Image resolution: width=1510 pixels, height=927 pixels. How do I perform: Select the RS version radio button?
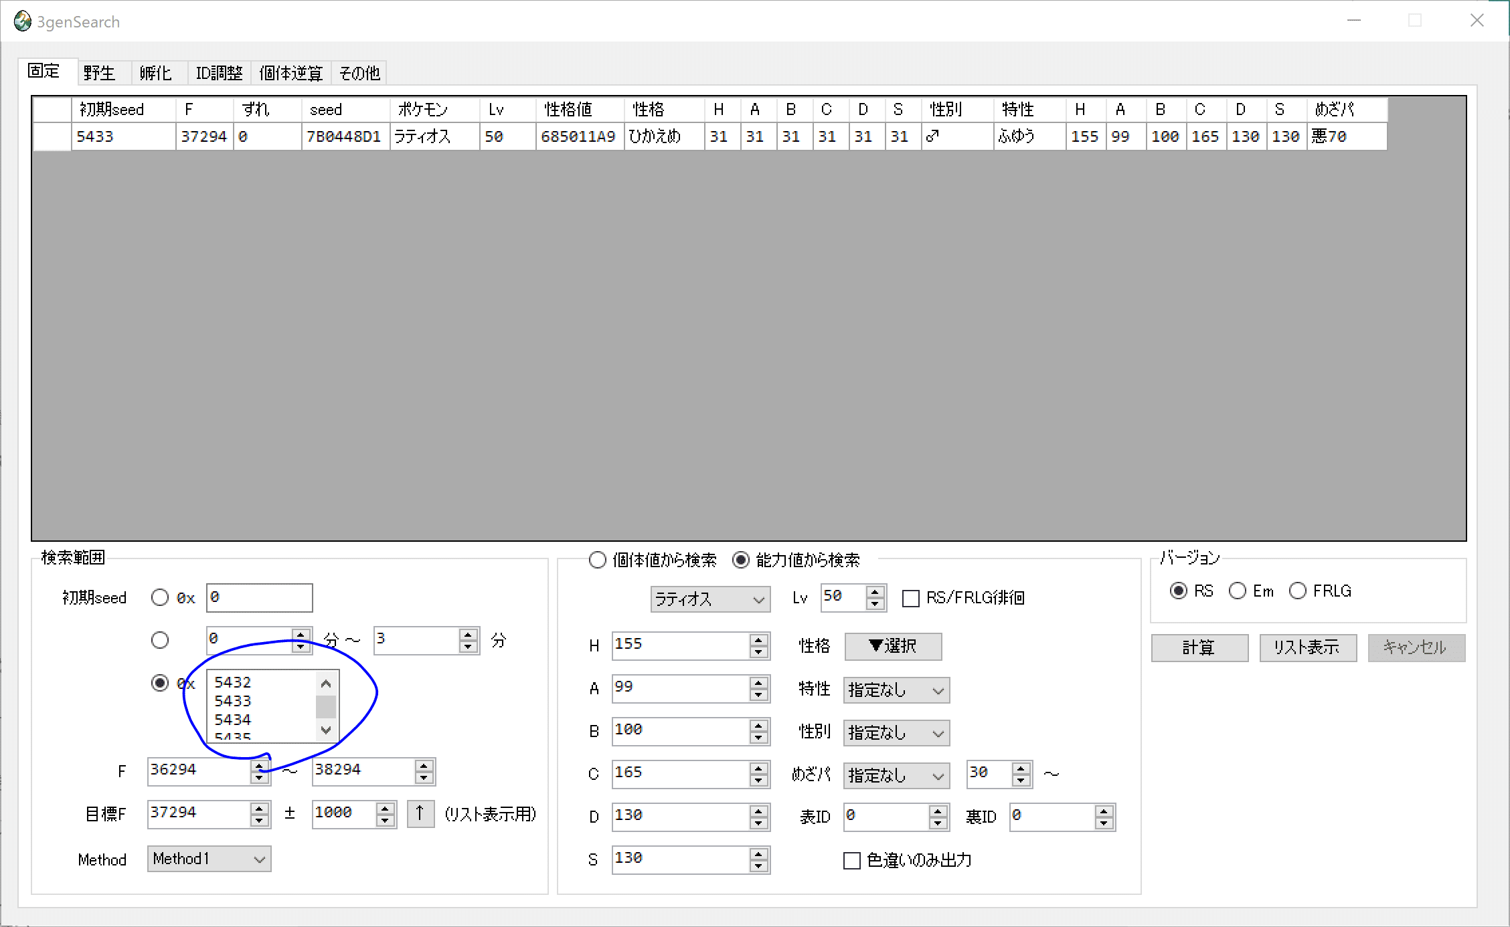pyautogui.click(x=1191, y=591)
